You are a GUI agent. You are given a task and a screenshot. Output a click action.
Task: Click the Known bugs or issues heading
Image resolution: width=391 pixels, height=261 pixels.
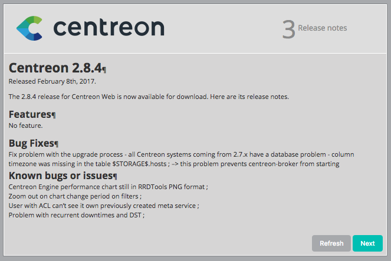60,176
